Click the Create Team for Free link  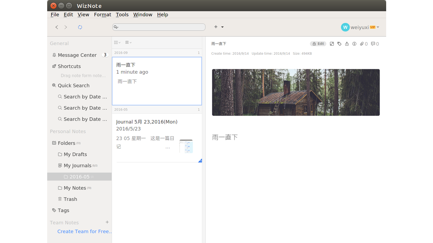click(x=84, y=231)
